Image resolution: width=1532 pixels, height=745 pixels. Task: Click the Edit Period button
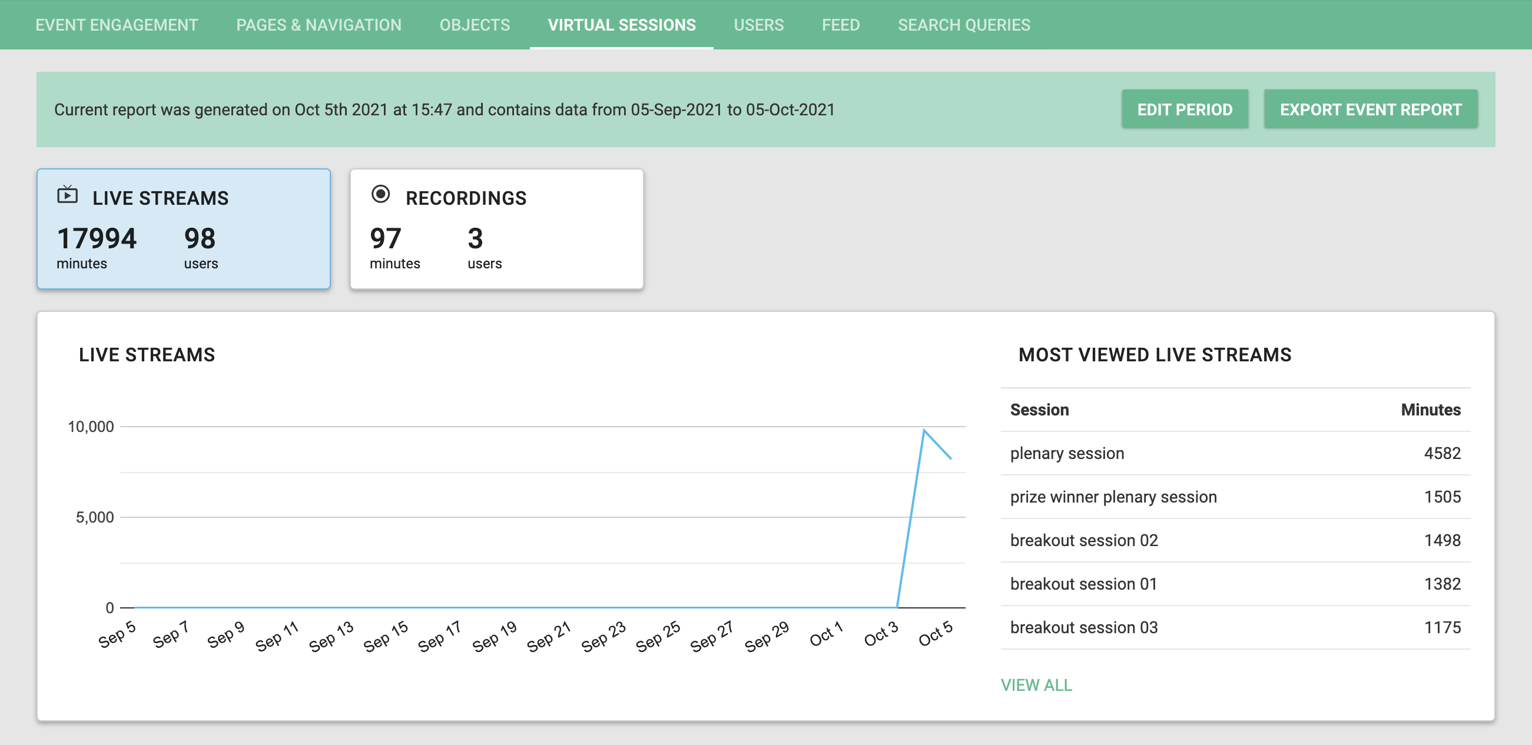[x=1185, y=109]
